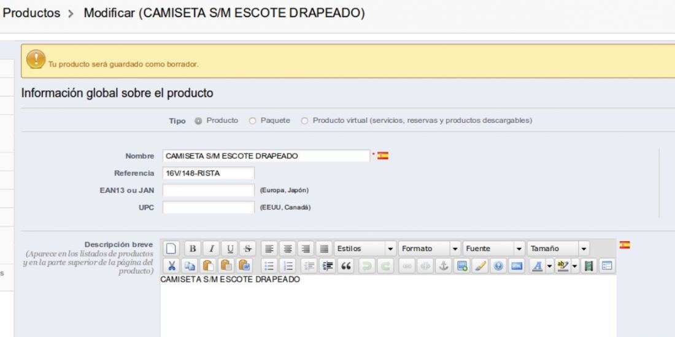
Task: Insert image icon
Action: coord(461,266)
